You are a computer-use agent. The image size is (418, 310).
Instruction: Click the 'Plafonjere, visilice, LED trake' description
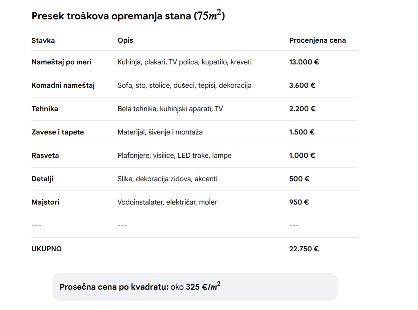[x=174, y=156]
